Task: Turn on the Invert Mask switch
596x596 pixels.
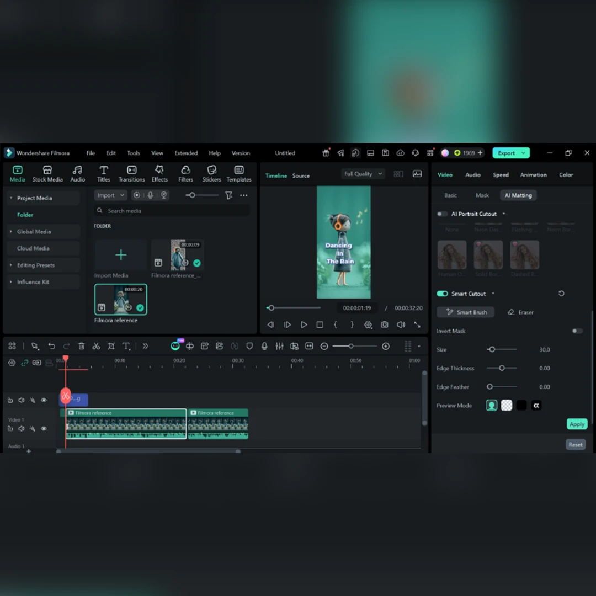Action: tap(577, 331)
